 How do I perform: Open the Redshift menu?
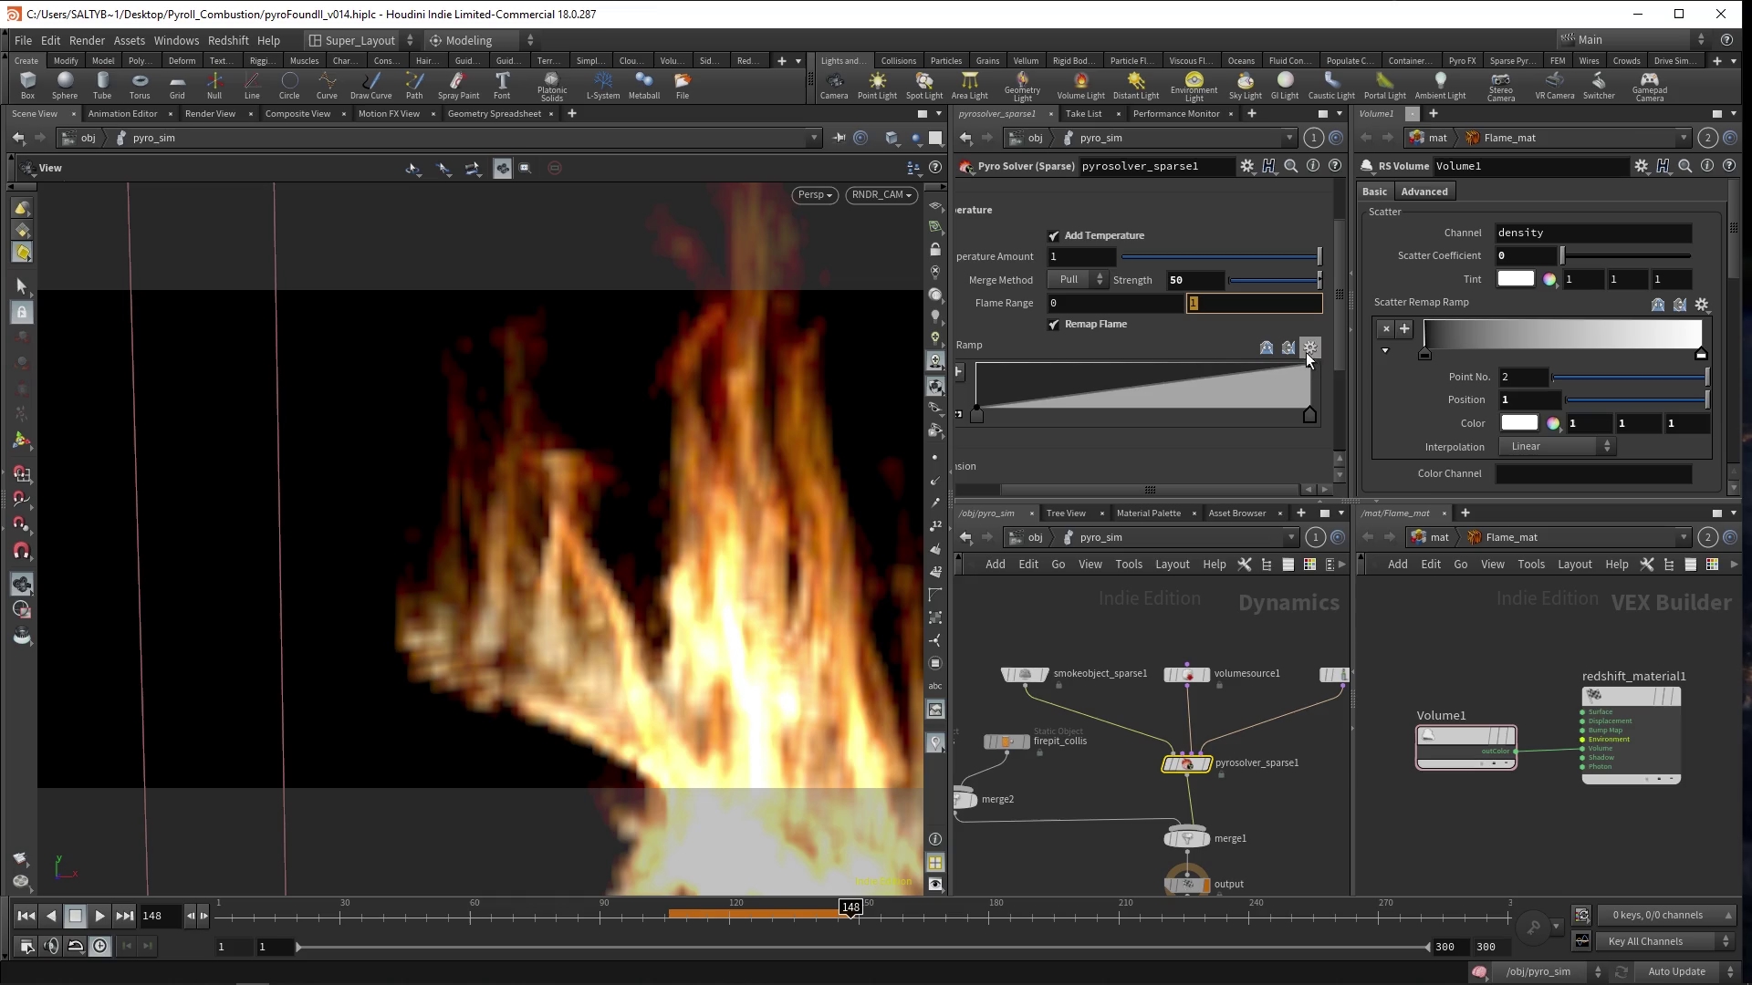228,40
